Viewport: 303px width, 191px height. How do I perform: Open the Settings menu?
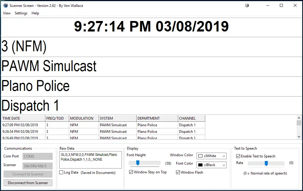point(21,13)
